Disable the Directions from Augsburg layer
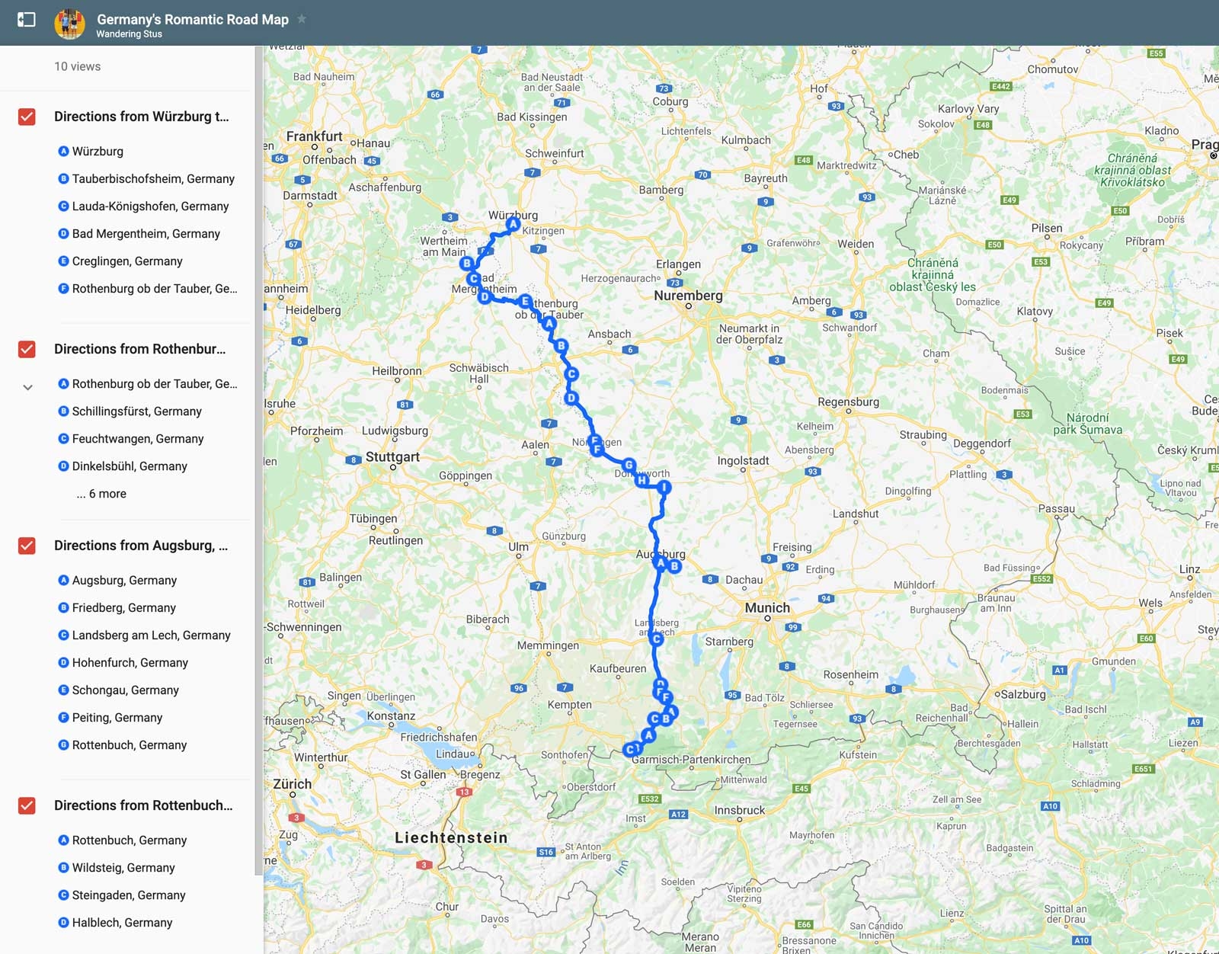 coord(27,546)
